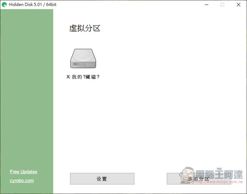Click the round platter top of drive icon
Viewport: 247px width, 194px height.
coord(83,55)
